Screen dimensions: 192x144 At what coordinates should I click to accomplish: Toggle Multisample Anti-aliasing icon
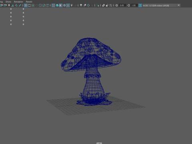pos(88,5)
